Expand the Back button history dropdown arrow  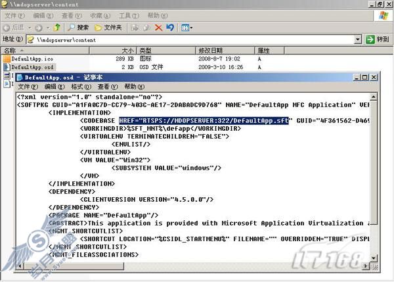pyautogui.click(x=29, y=28)
